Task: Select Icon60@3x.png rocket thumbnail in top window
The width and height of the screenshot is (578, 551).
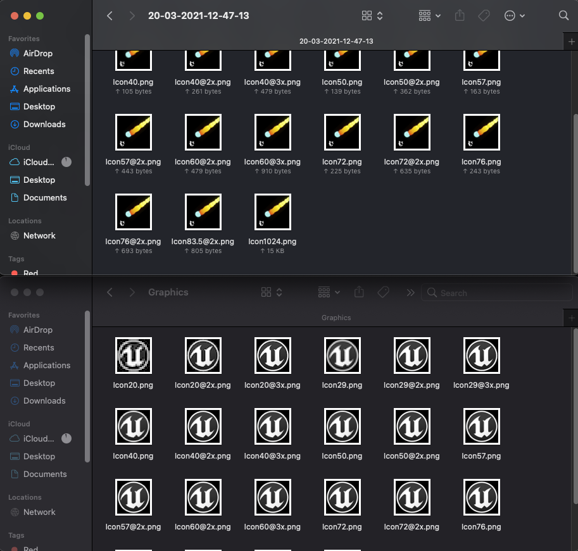Action: click(x=273, y=132)
